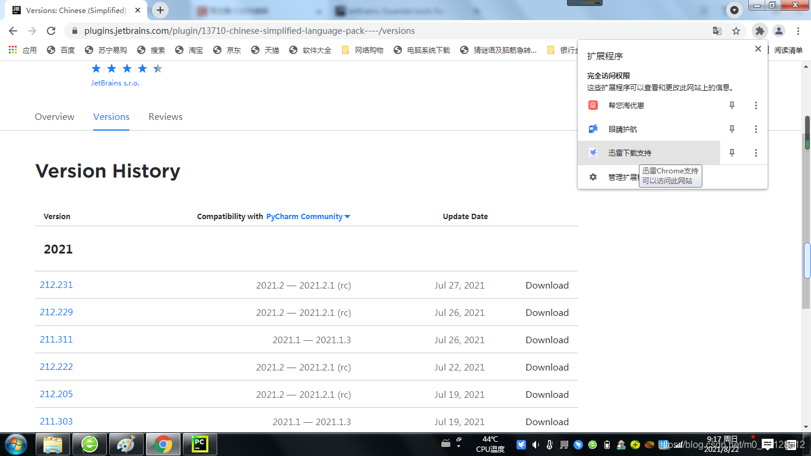Open version 212.231 link
This screenshot has width=811, height=456.
point(56,285)
